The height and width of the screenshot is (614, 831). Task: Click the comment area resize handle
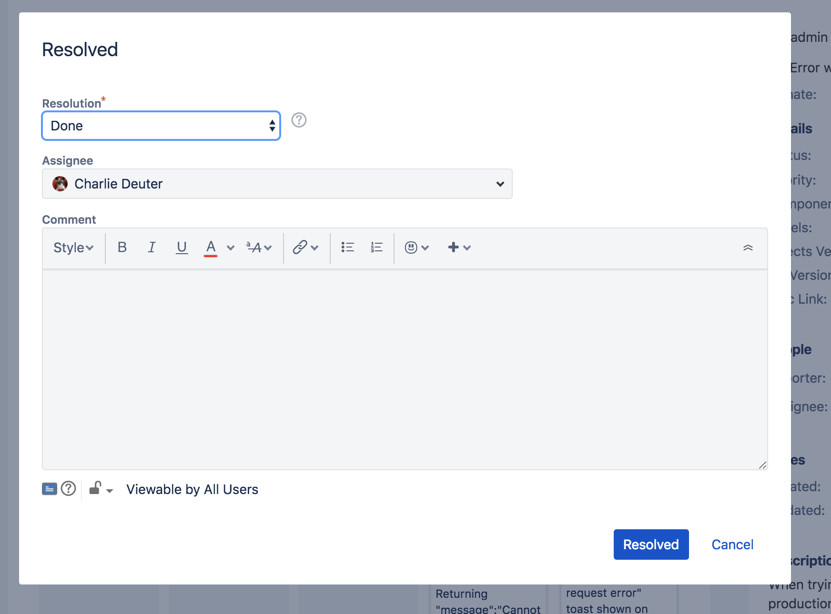(762, 465)
